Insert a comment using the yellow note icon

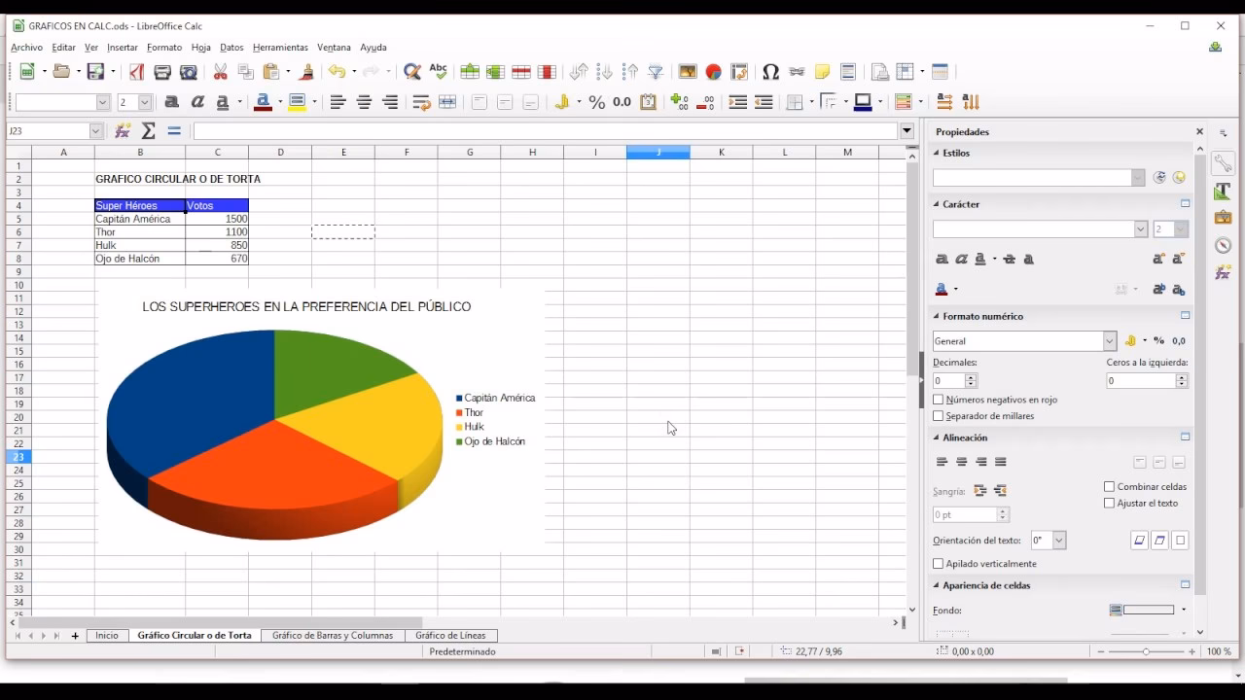click(822, 72)
